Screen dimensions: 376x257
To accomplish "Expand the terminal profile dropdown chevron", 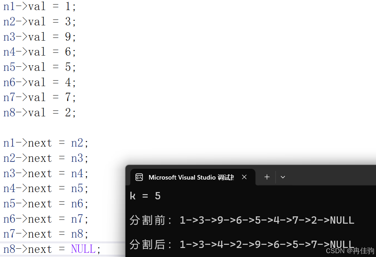I will coord(283,177).
